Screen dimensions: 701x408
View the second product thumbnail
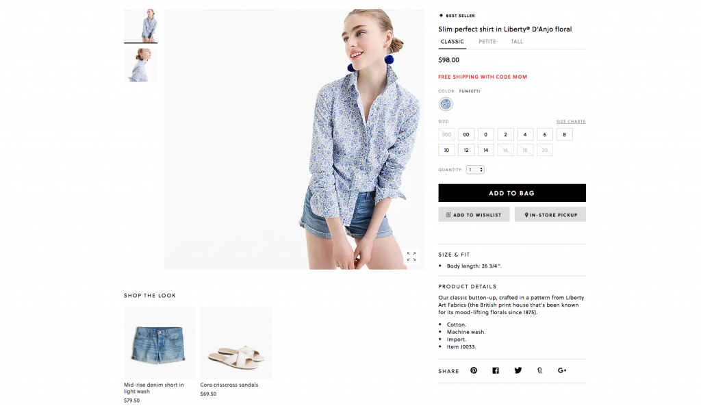pos(141,65)
